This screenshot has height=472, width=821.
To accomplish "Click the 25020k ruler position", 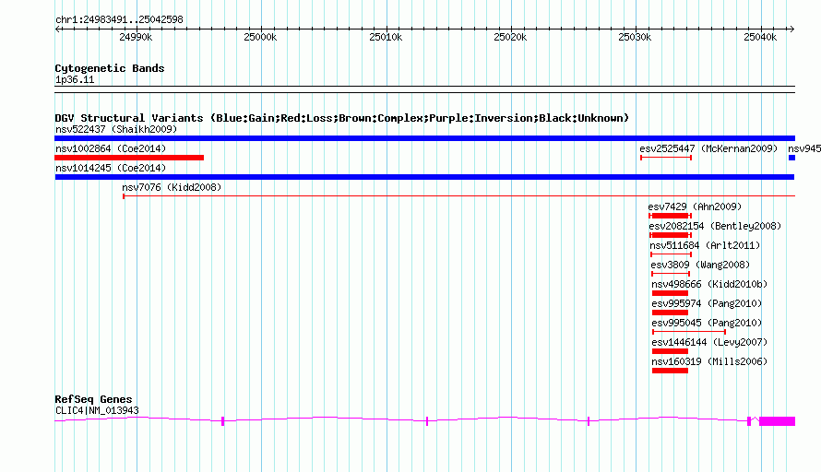I will point(510,37).
